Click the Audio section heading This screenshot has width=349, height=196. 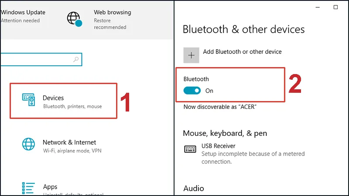193,188
